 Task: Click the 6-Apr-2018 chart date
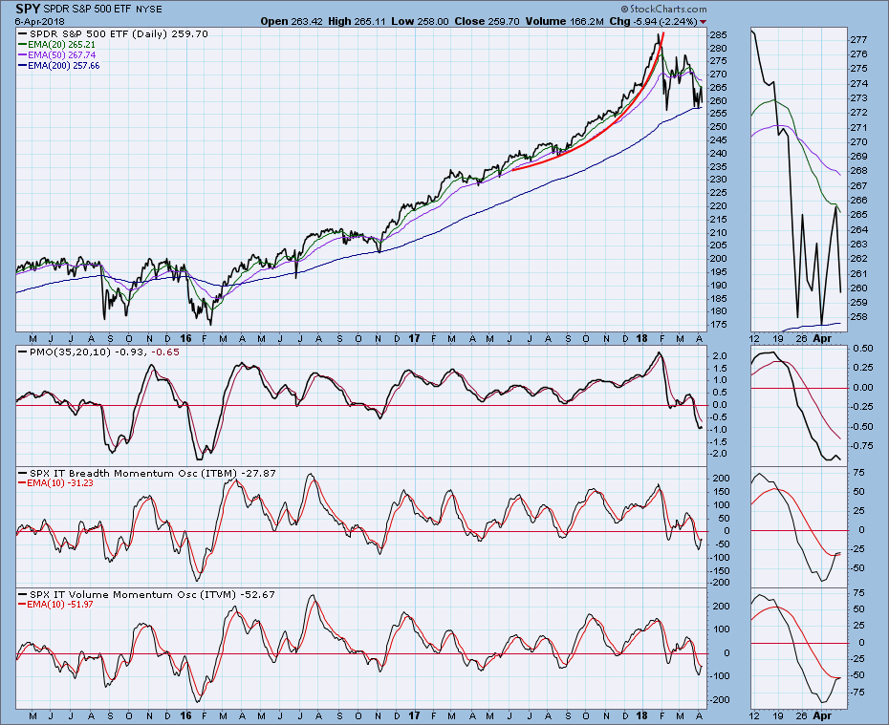(40, 22)
